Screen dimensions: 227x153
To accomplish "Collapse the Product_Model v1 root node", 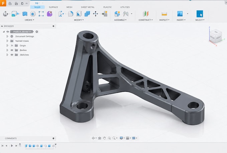I will coord(4,32).
